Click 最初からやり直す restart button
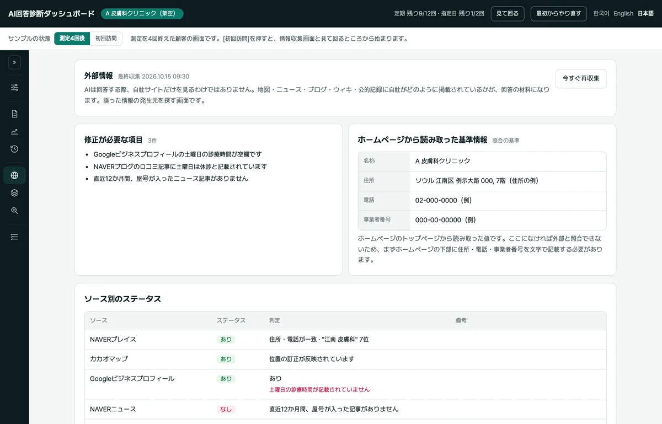The image size is (662, 424). [x=558, y=14]
